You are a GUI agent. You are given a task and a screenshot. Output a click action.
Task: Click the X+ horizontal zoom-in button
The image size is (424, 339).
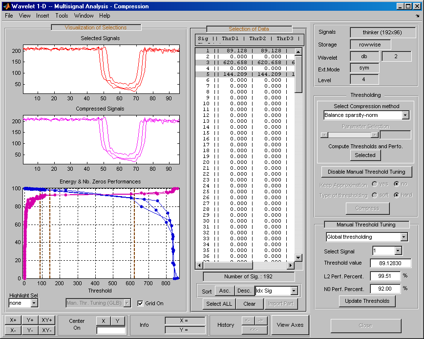coord(13,320)
